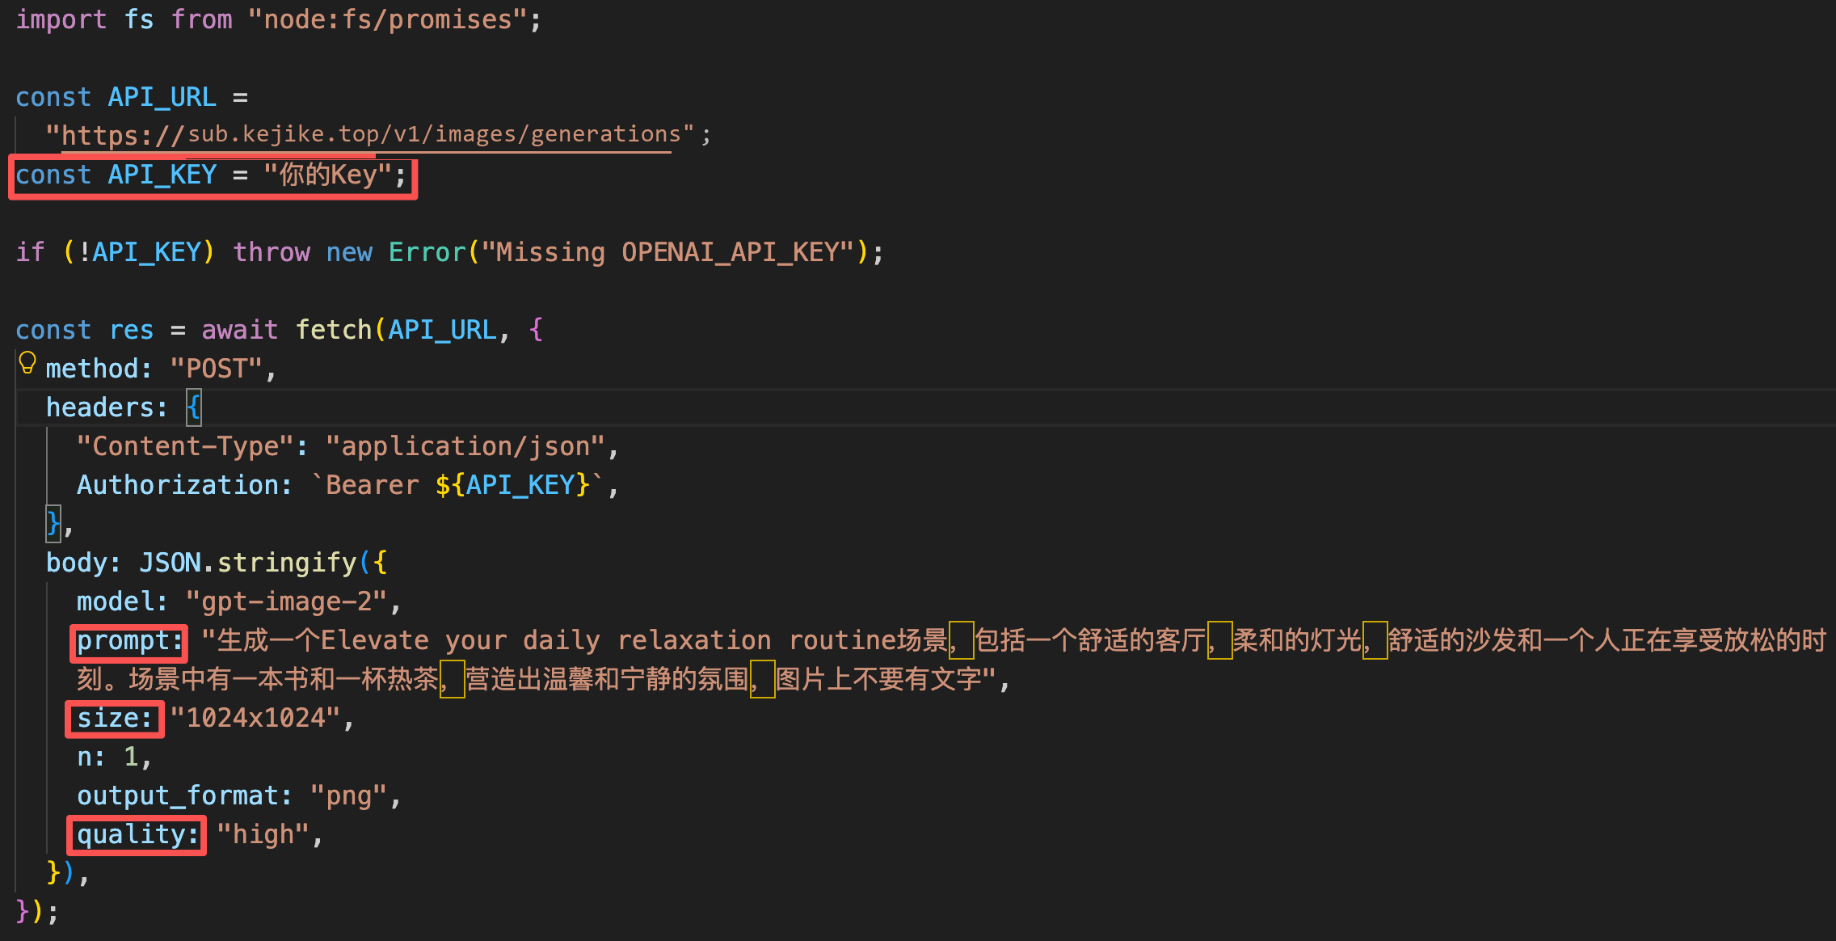This screenshot has width=1836, height=941.
Task: Click the "high" quality value
Action: coord(263,834)
